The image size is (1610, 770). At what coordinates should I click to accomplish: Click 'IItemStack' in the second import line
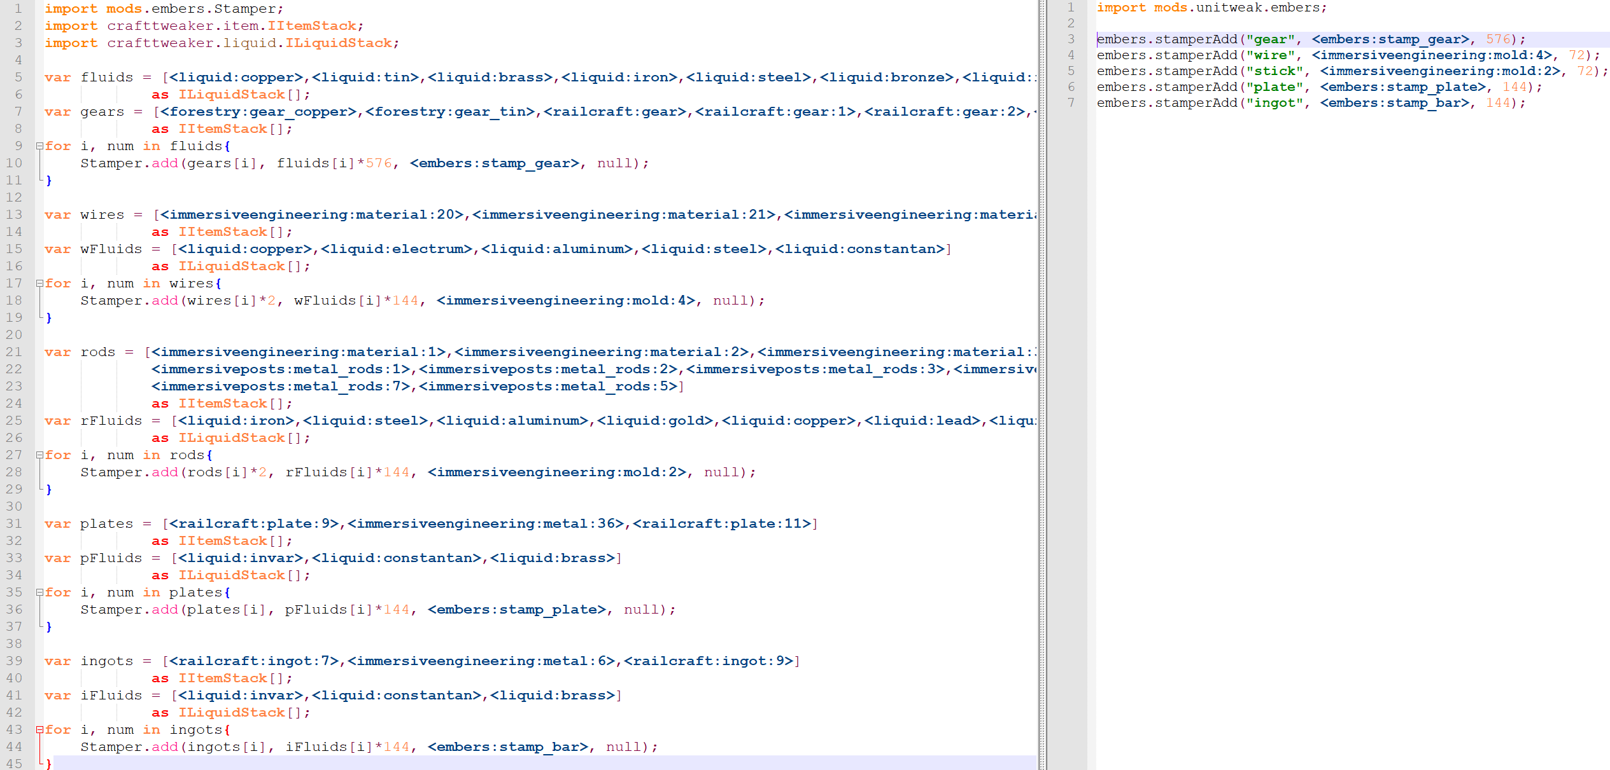point(311,26)
